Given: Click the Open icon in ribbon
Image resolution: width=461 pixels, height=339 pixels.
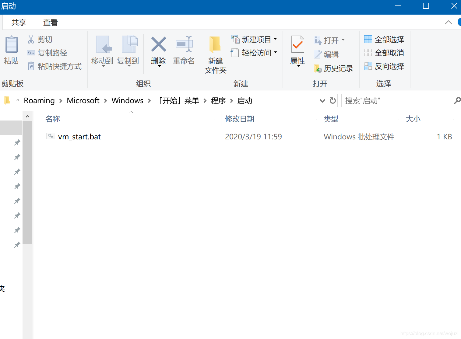Looking at the screenshot, I should [x=318, y=40].
